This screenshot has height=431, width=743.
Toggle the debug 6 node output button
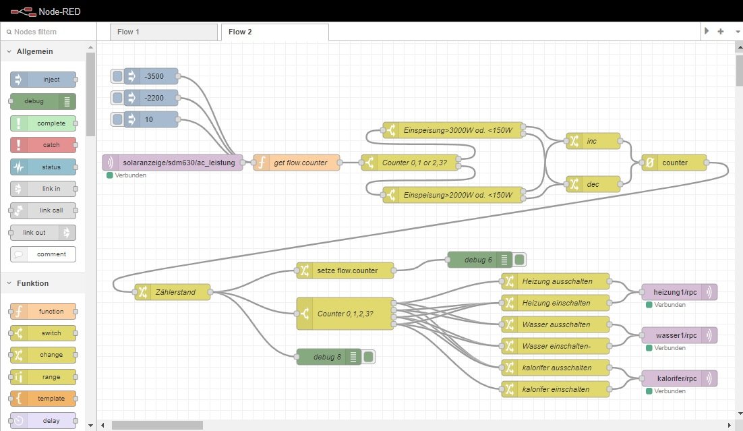(x=519, y=260)
